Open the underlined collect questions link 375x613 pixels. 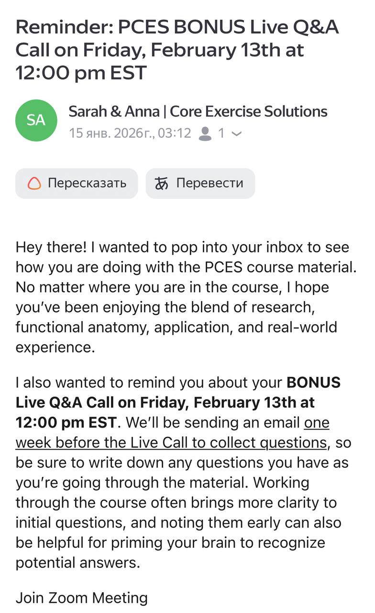171,442
